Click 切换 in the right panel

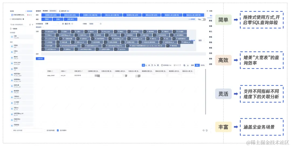point(211,11)
